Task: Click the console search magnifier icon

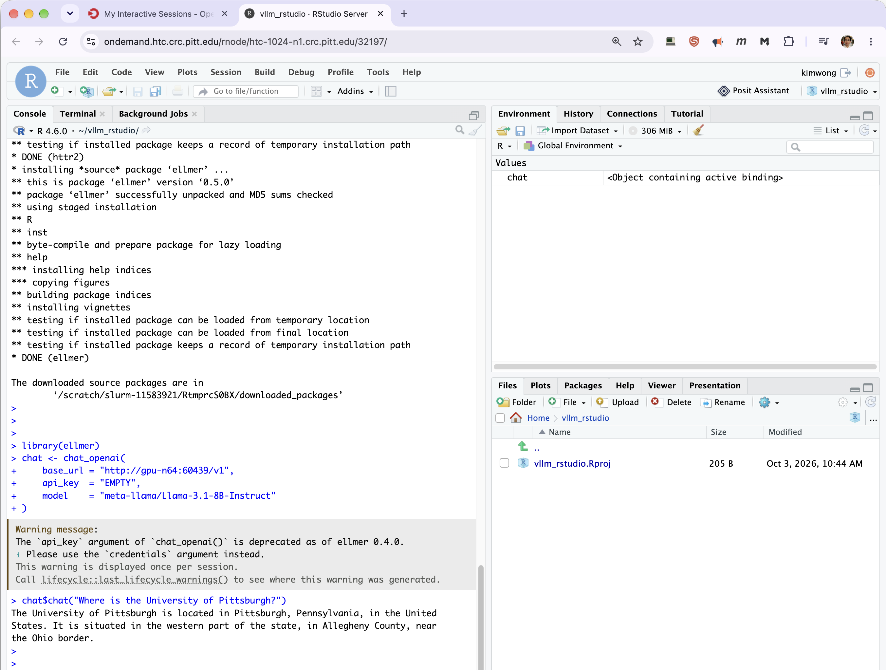Action: pos(460,130)
